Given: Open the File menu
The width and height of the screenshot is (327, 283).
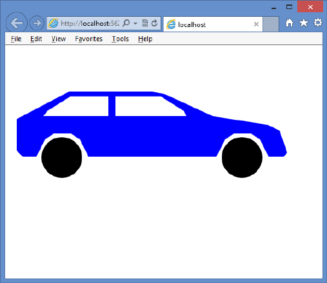Looking at the screenshot, I should [16, 39].
